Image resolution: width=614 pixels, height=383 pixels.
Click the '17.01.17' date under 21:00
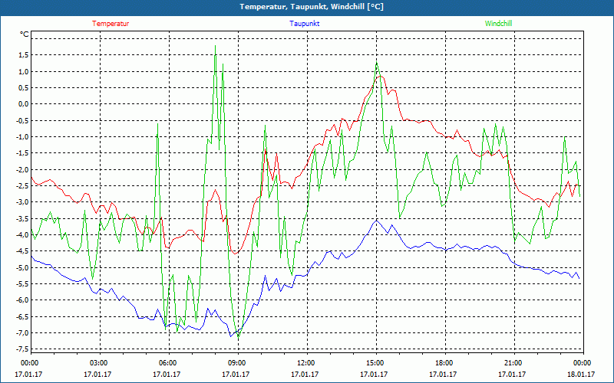[x=512, y=374]
